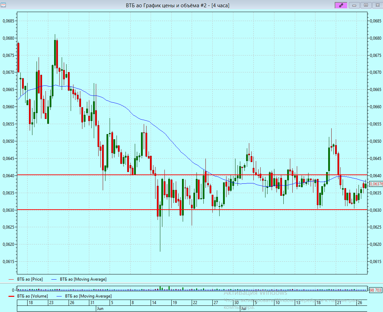Click the left axis label 0,0655
383x312 pixels.
pos(9,124)
